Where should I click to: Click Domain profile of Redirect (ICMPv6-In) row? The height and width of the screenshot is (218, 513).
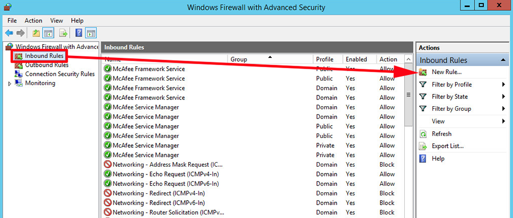tap(326, 203)
